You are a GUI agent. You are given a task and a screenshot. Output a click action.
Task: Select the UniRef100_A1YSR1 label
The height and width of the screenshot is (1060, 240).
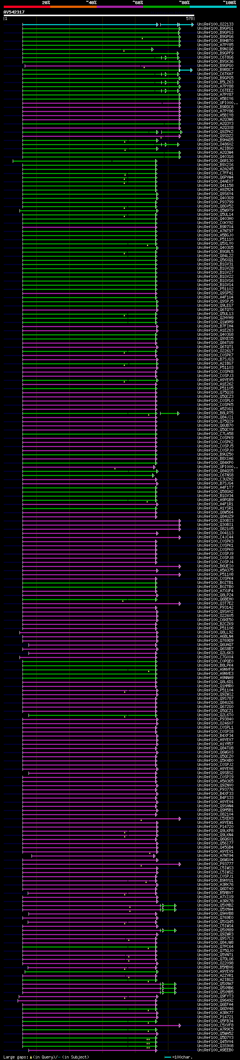pyautogui.click(x=215, y=508)
